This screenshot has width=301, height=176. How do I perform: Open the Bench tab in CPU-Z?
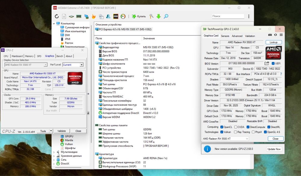click(x=60, y=56)
